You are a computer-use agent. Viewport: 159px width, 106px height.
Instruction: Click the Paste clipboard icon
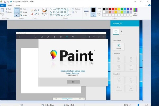(x=2, y=10)
